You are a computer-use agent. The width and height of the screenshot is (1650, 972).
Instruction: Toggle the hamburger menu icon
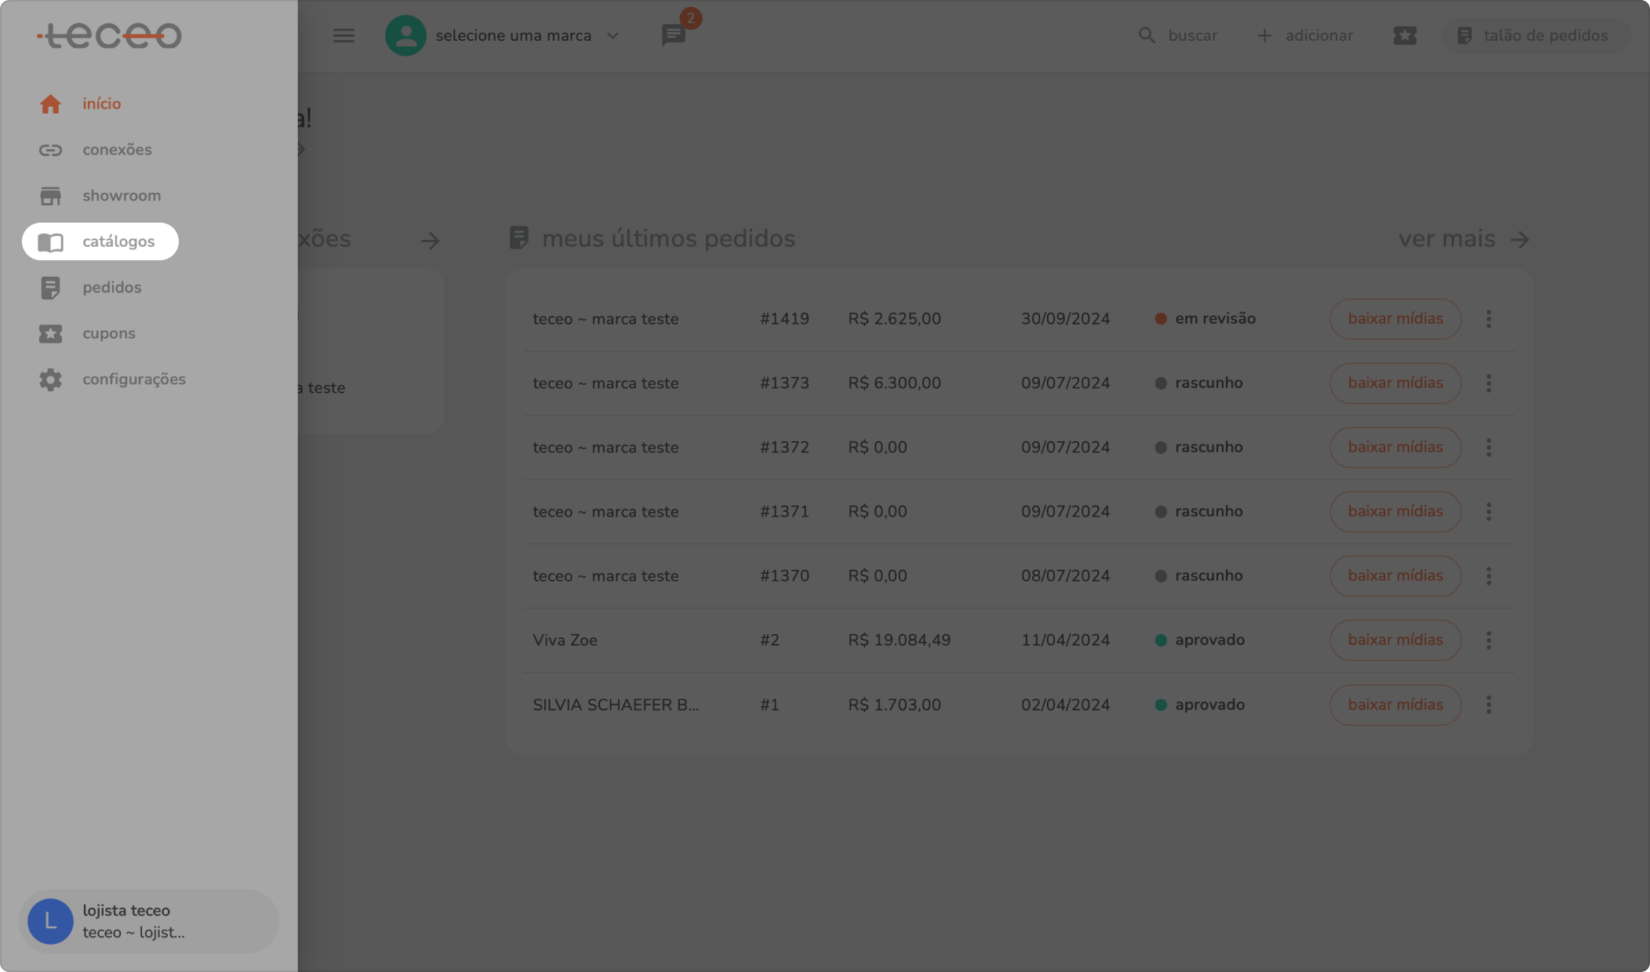coord(343,36)
